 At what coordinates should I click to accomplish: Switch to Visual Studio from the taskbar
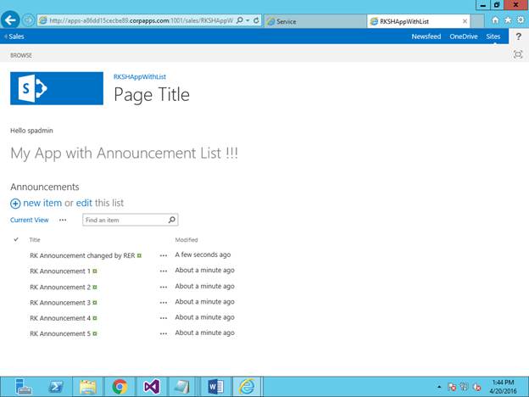click(152, 387)
